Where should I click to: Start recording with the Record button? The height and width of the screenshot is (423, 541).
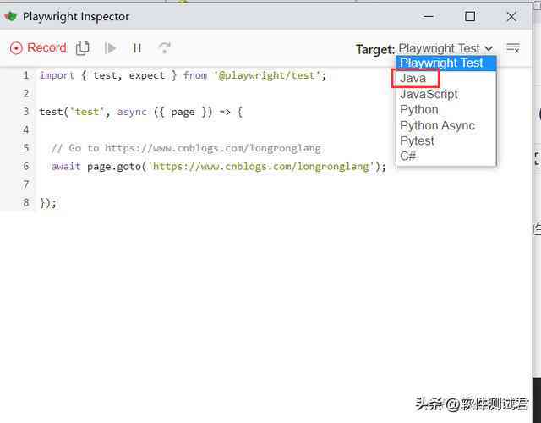point(37,47)
